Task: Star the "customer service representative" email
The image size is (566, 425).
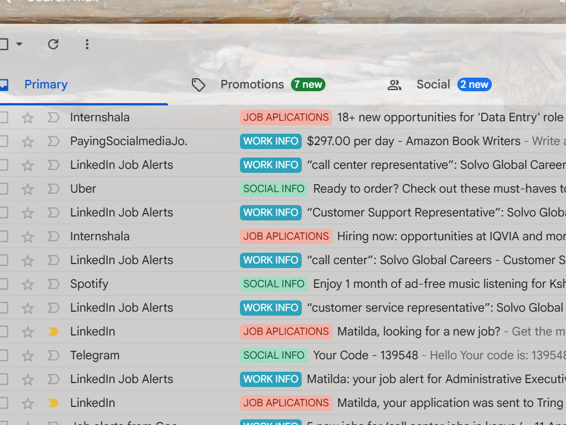Action: pyautogui.click(x=28, y=309)
